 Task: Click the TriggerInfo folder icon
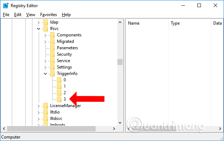[52, 74]
